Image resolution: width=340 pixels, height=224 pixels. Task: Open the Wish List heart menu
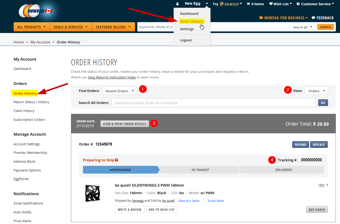280,4
